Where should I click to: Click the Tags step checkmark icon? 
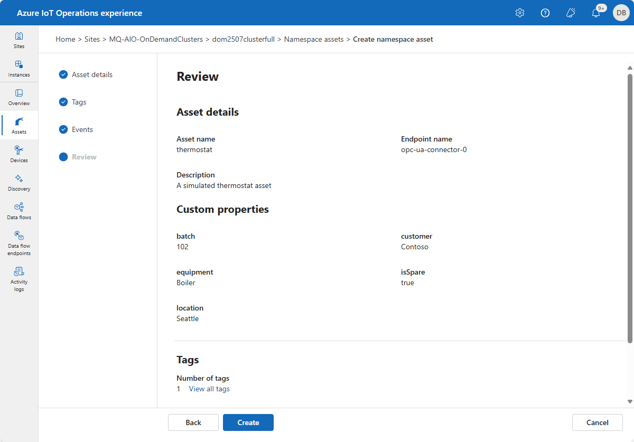[63, 102]
